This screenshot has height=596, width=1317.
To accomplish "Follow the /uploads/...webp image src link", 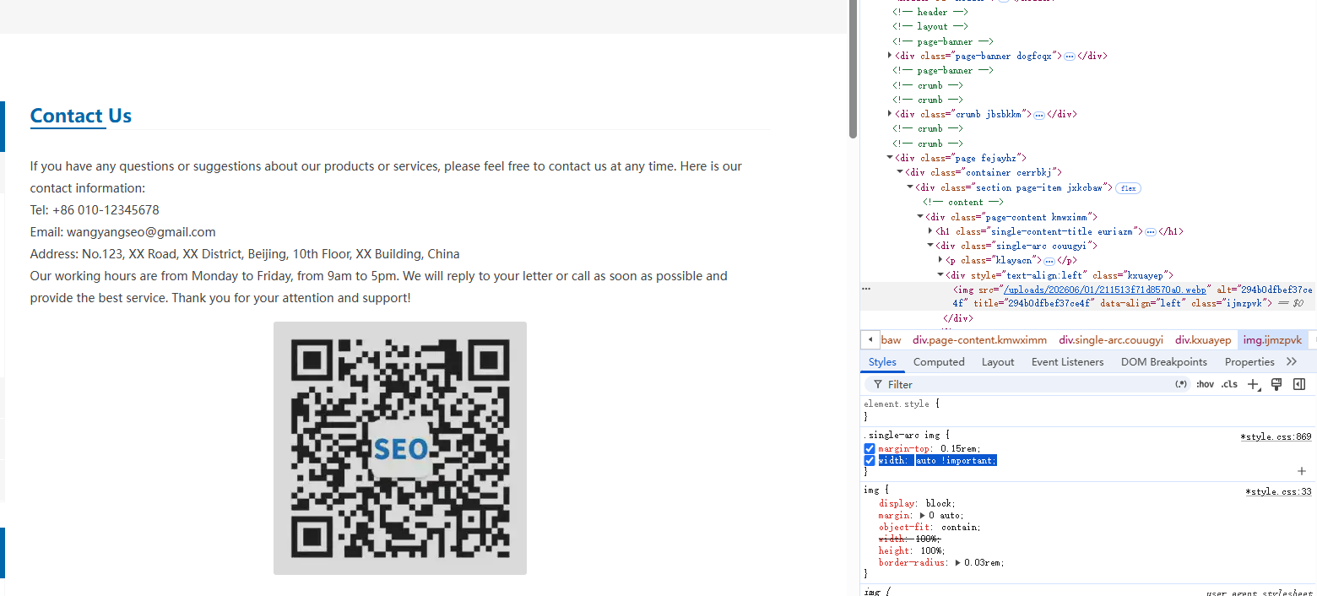I will point(1106,290).
